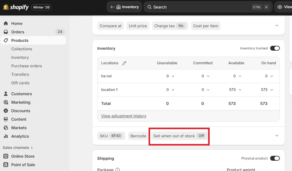Click the back arrow beside Inventory
Screen dimensions: 292x171
(112, 7)
